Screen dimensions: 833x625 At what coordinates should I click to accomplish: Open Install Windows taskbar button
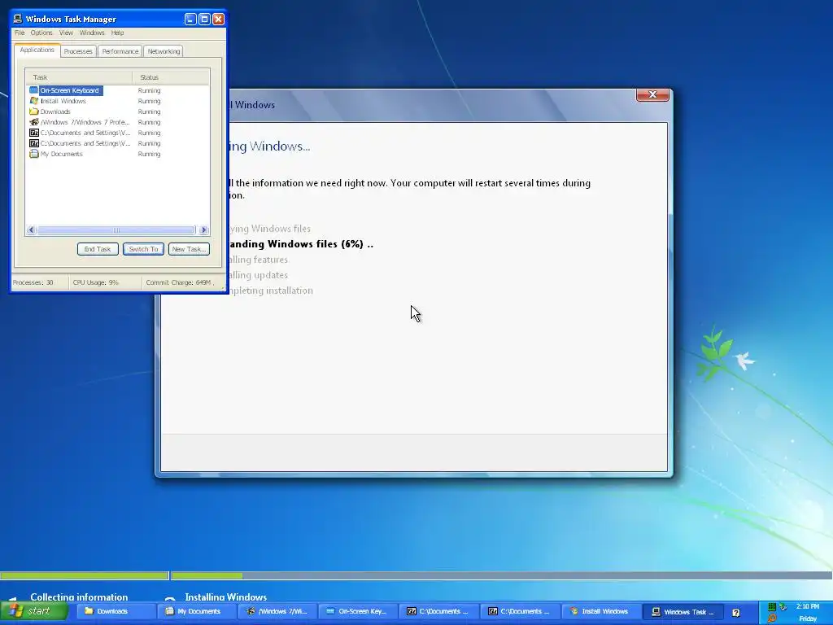point(601,612)
